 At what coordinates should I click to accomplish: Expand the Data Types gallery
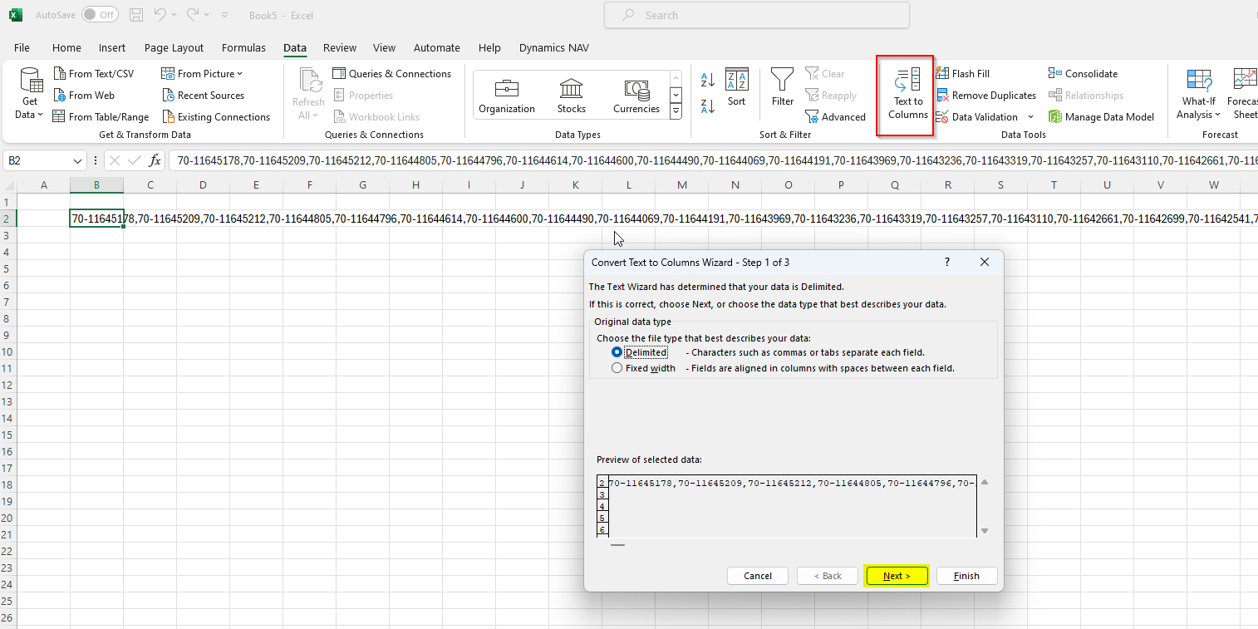[x=676, y=111]
